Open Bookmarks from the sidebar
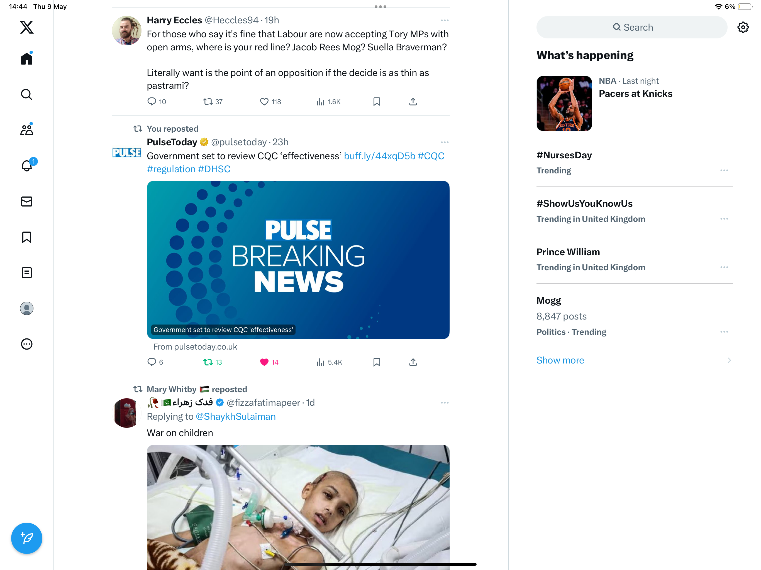This screenshot has width=761, height=570. pyautogui.click(x=26, y=237)
